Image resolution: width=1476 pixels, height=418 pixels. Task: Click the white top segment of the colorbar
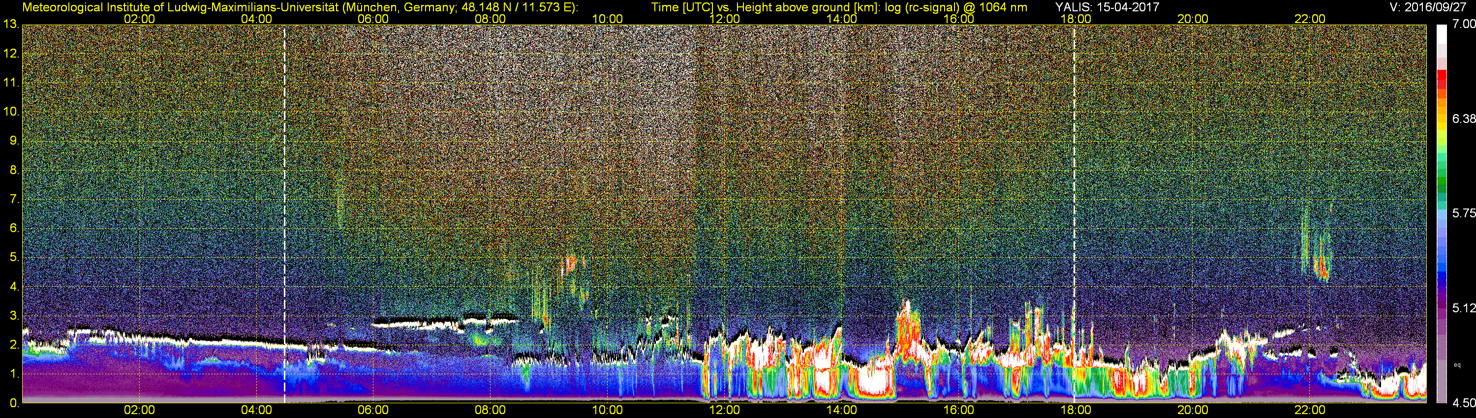[x=1442, y=34]
